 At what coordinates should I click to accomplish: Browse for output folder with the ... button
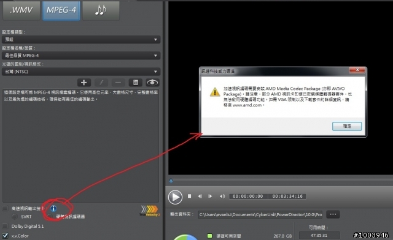point(333,214)
